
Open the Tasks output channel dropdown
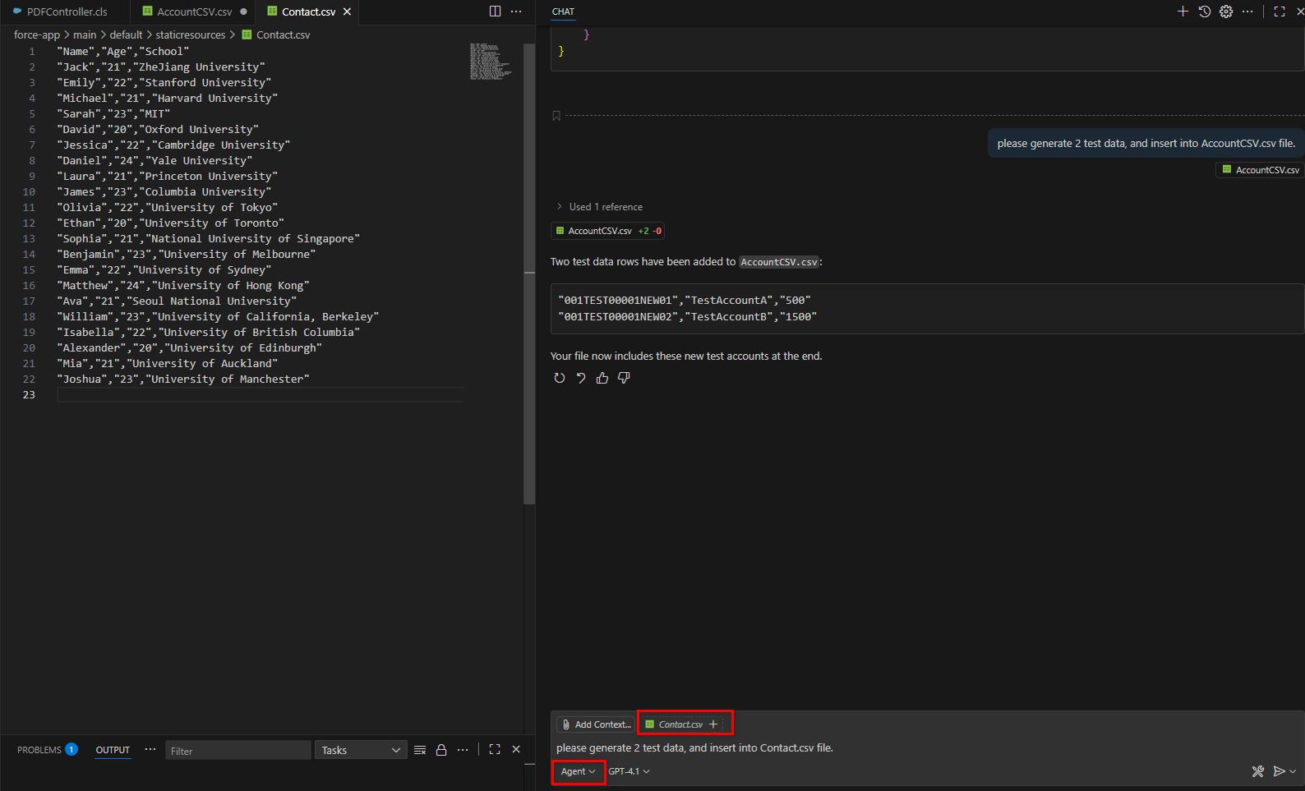point(360,750)
